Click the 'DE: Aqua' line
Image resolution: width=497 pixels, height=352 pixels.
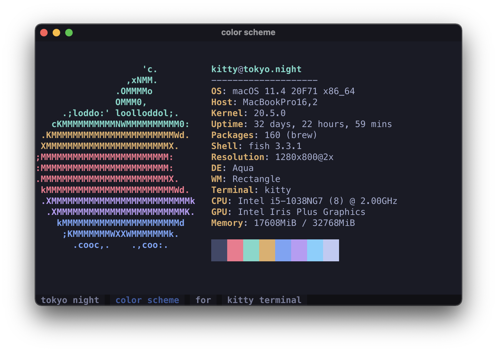[x=233, y=168]
